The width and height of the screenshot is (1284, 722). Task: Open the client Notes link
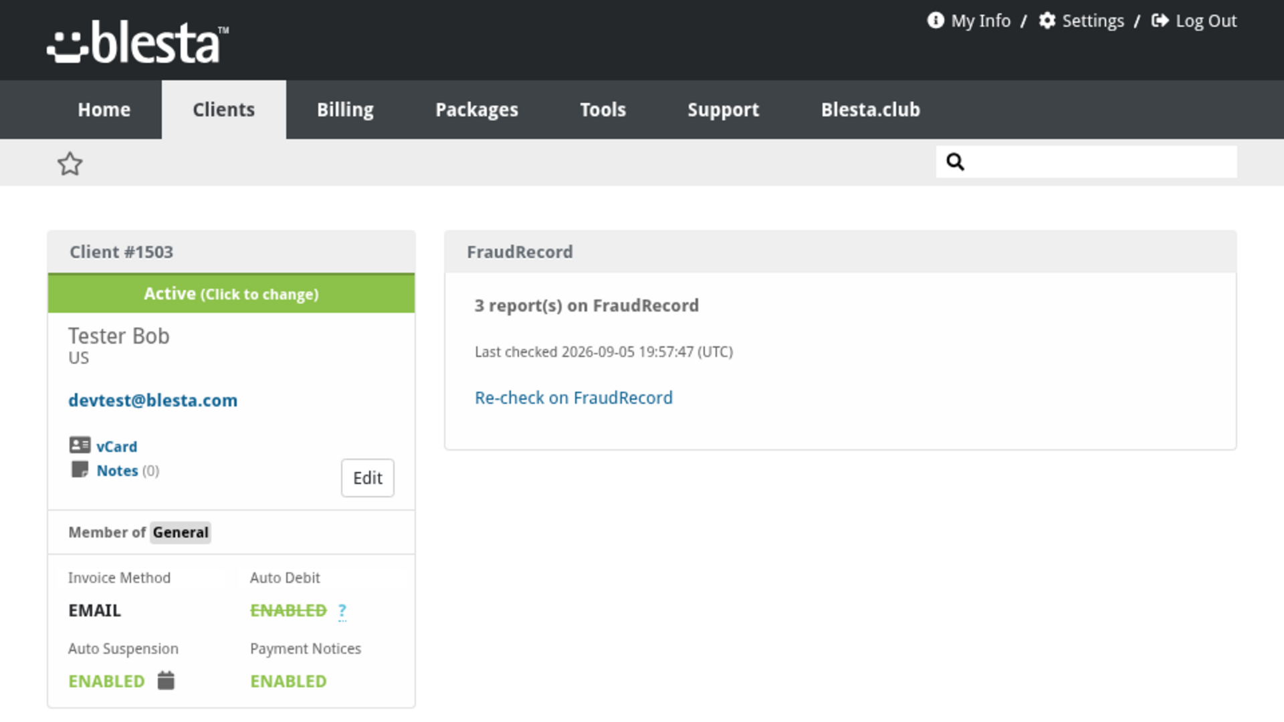(117, 471)
